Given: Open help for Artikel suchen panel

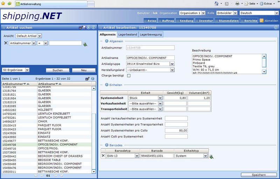Looking at the screenshot, I should pyautogui.click(x=93, y=28).
